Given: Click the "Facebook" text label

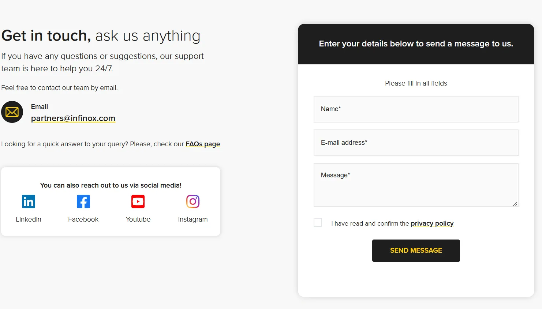Looking at the screenshot, I should [x=83, y=219].
